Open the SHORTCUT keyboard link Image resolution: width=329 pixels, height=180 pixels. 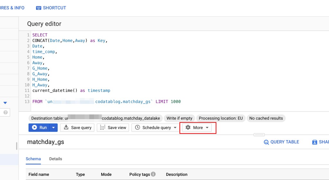[x=51, y=8]
